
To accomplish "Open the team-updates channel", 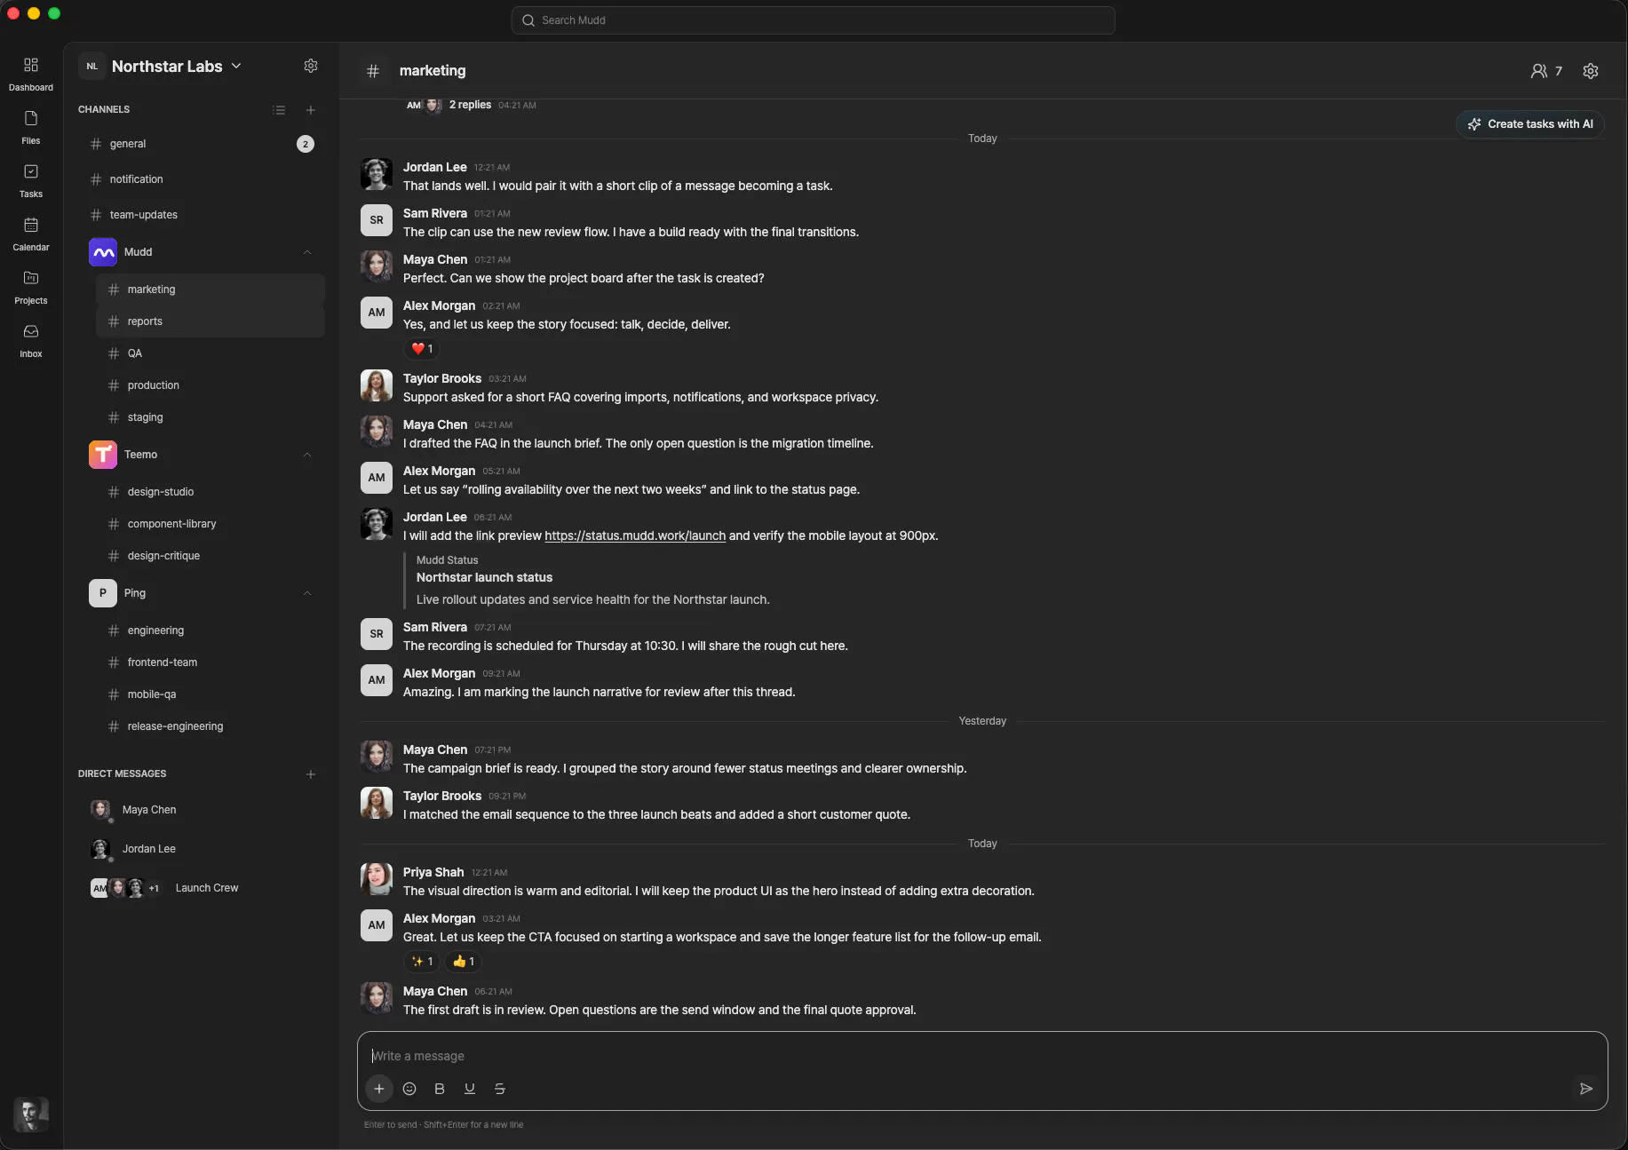I will click(202, 215).
